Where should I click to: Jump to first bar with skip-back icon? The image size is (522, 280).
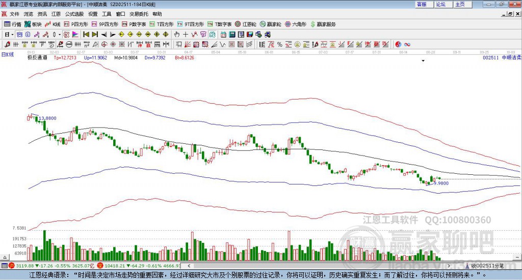(86, 35)
